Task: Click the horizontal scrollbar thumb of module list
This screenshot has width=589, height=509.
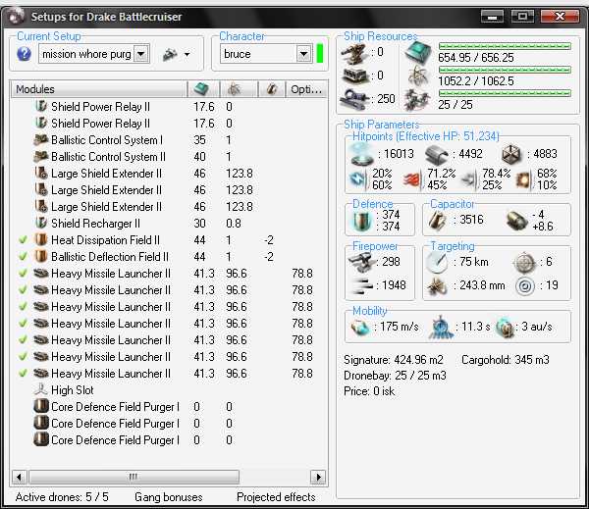Action: (134, 477)
